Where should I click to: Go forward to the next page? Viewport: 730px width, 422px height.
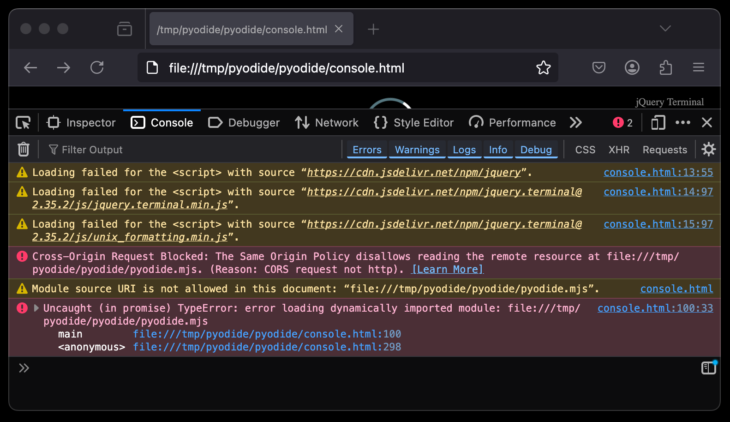64,68
